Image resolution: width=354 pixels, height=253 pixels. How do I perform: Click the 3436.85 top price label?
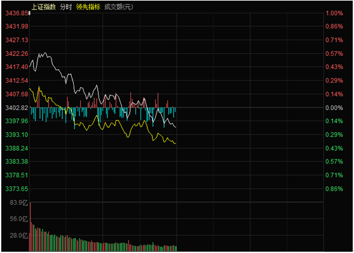point(17,13)
